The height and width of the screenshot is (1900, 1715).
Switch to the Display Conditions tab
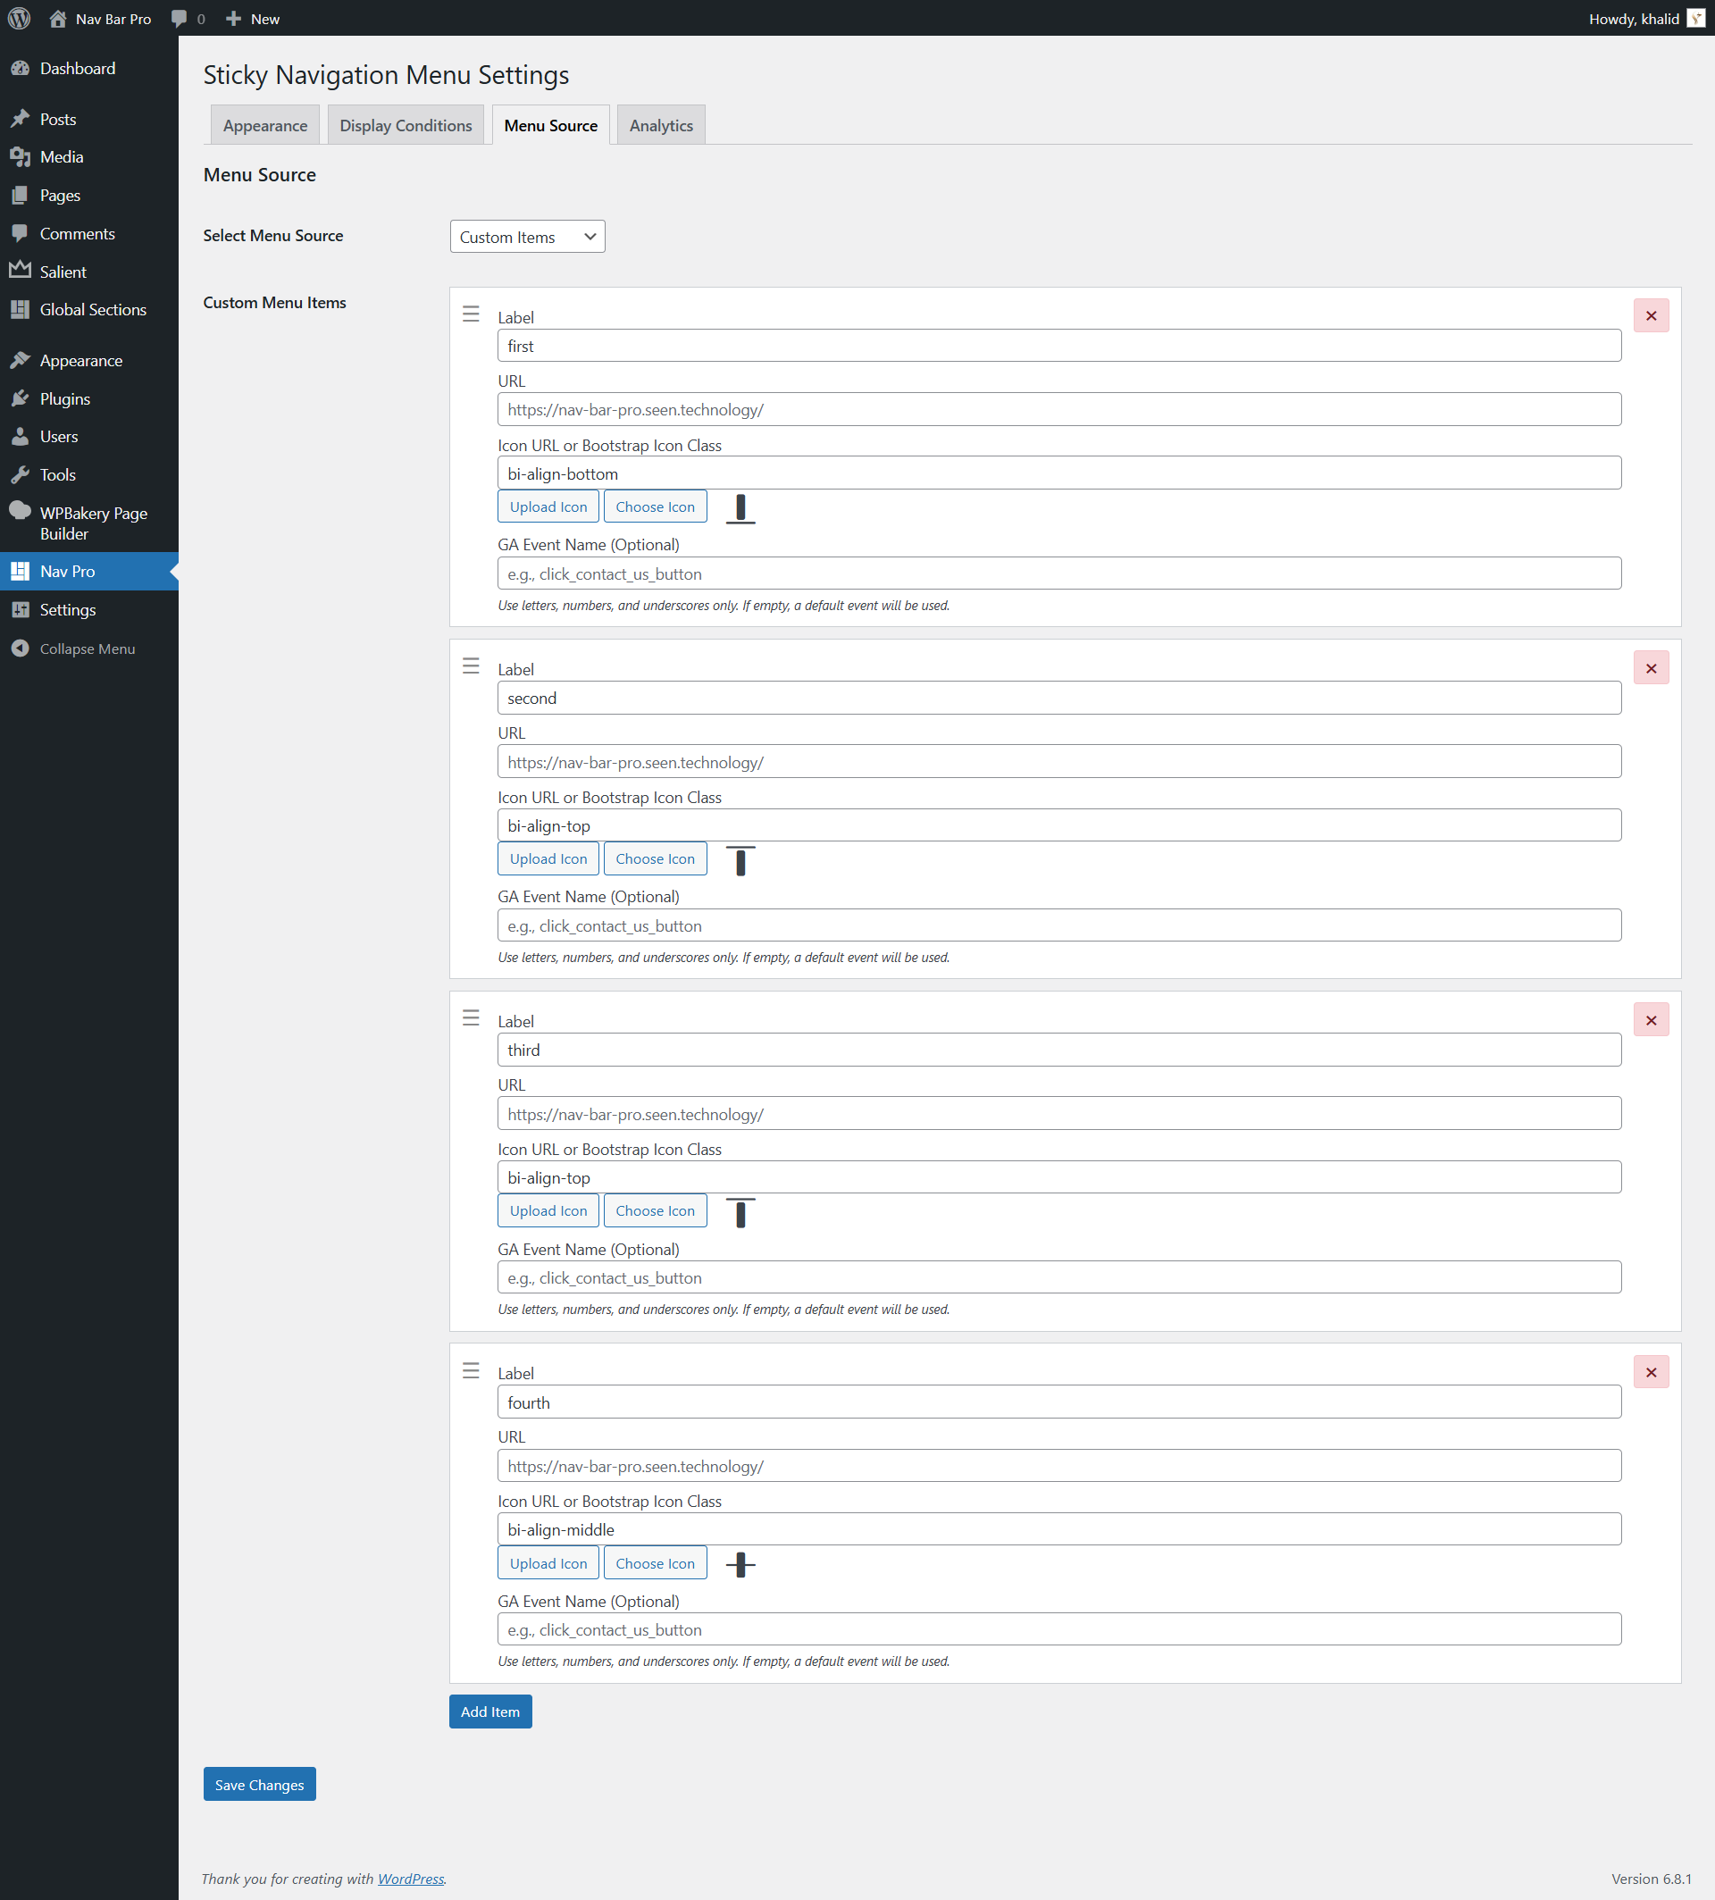(x=406, y=125)
